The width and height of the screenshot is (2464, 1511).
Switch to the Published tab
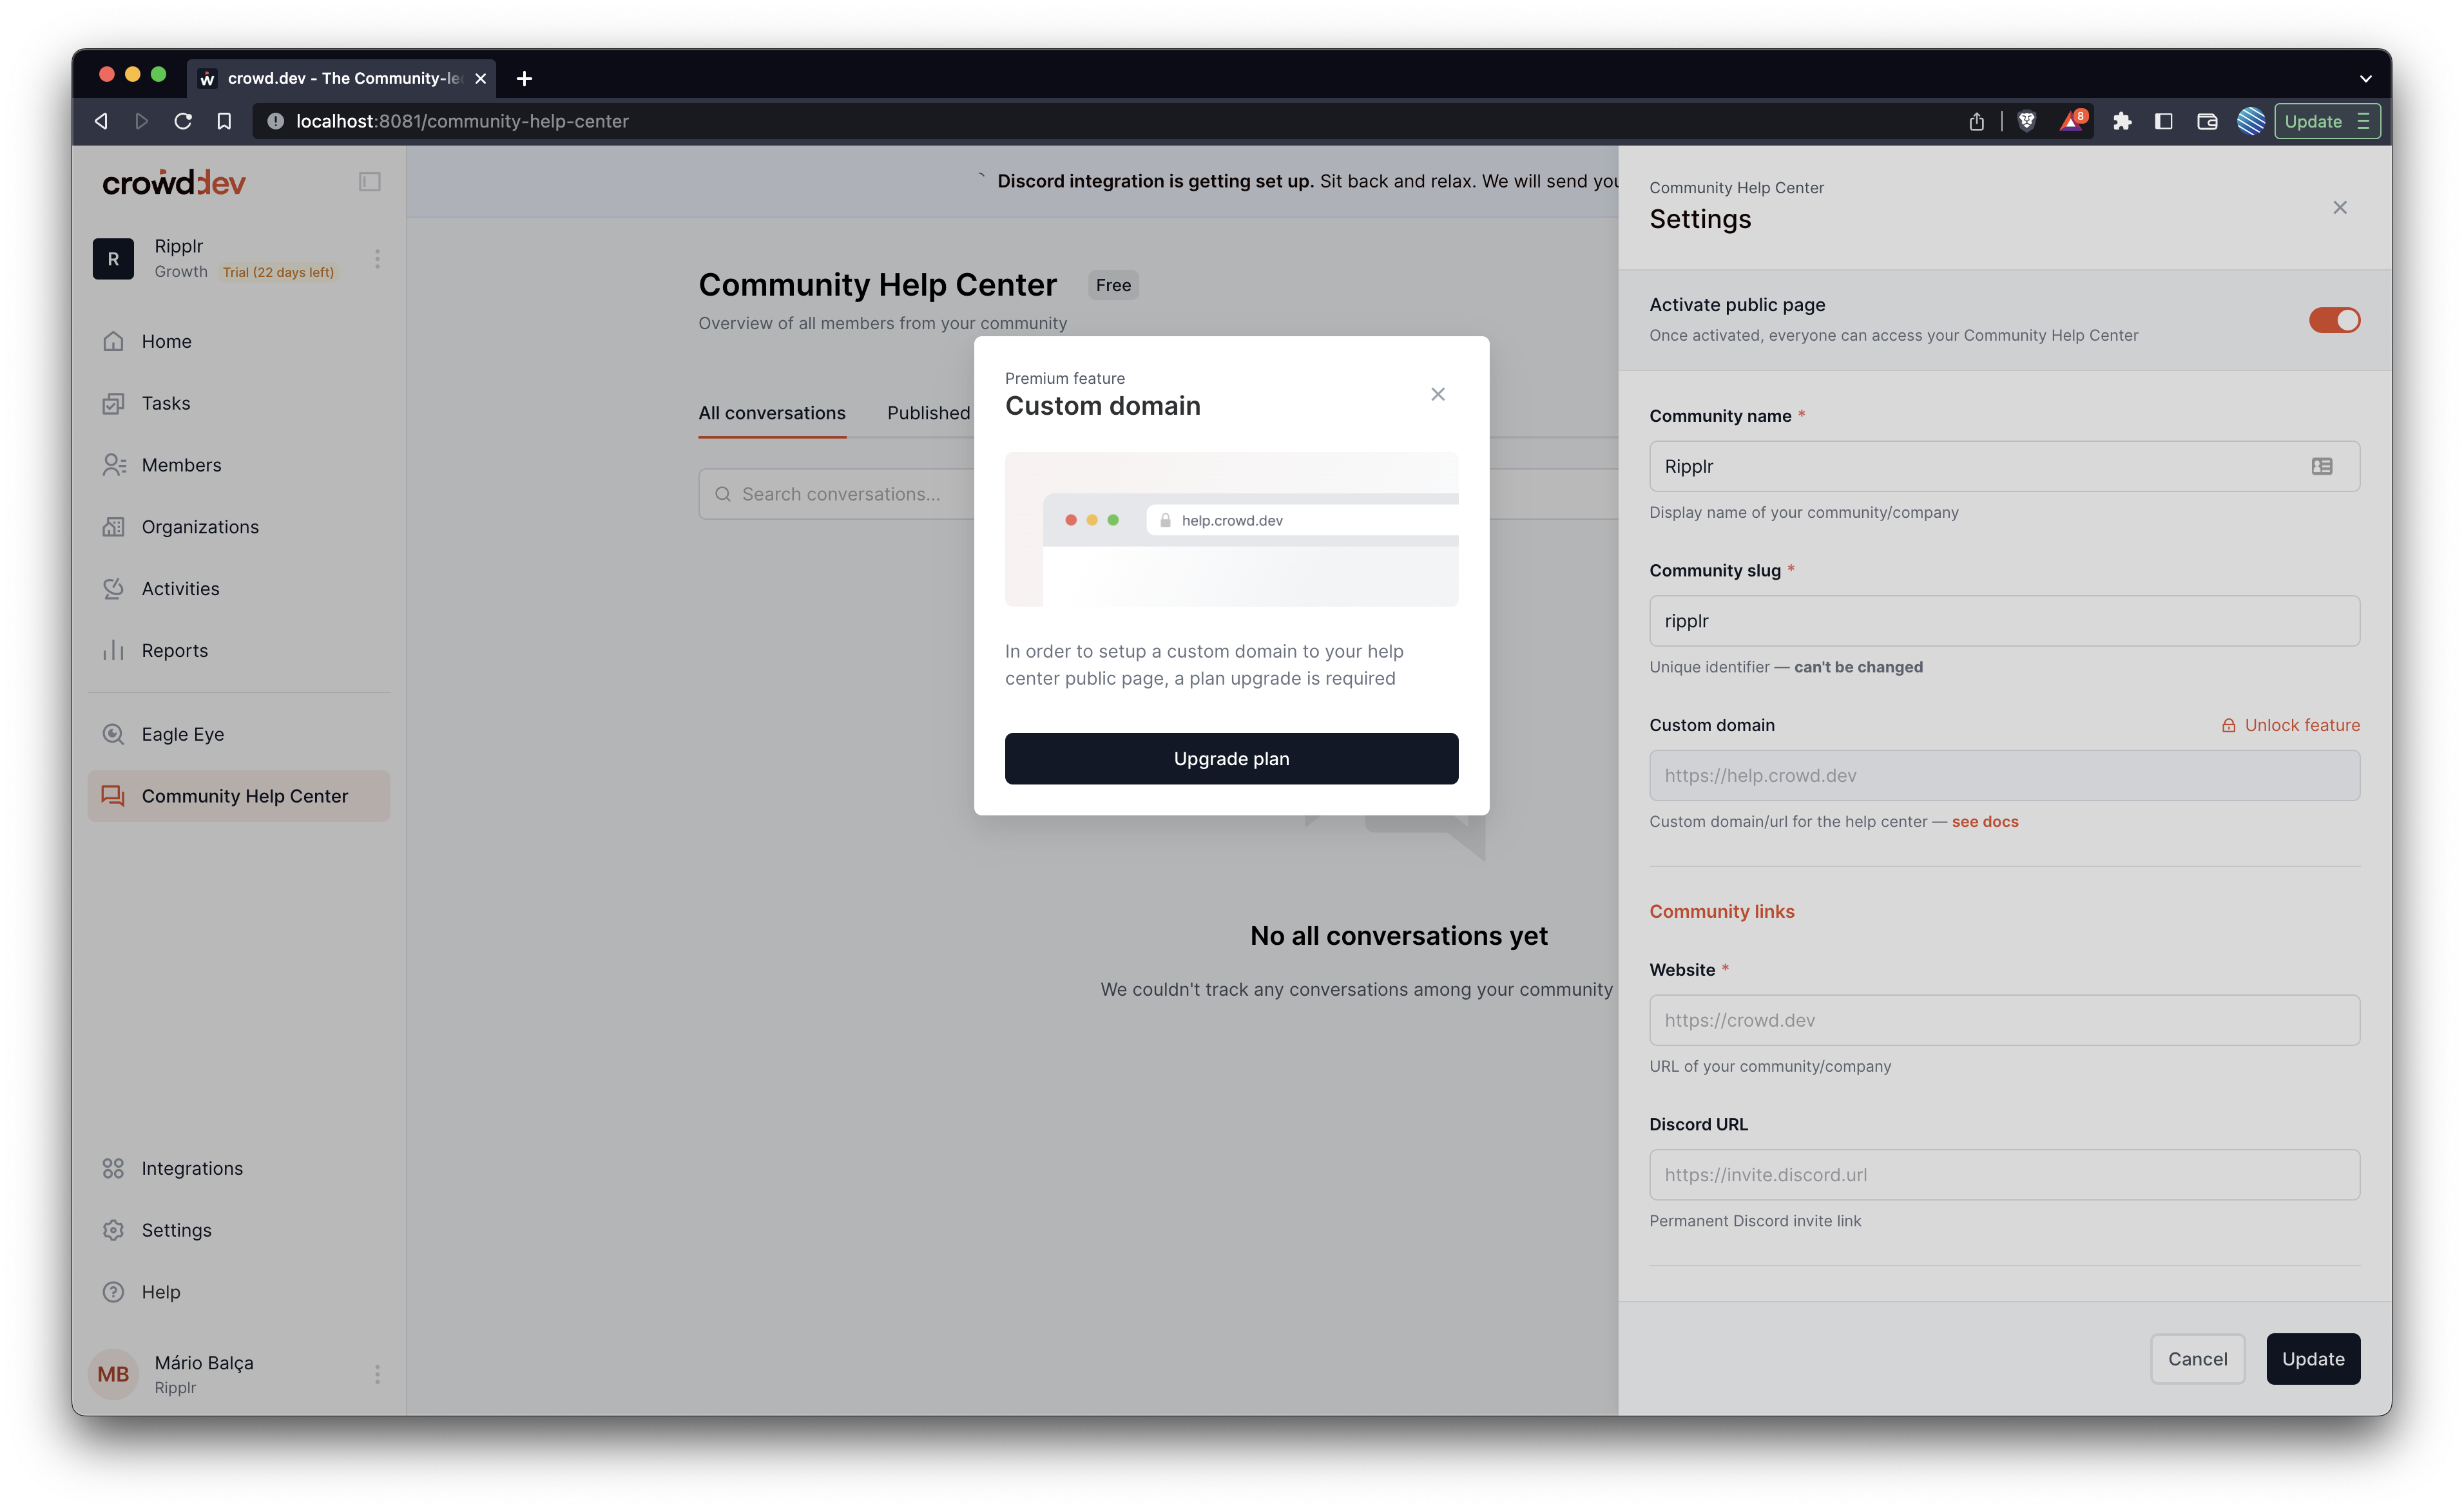(x=928, y=413)
